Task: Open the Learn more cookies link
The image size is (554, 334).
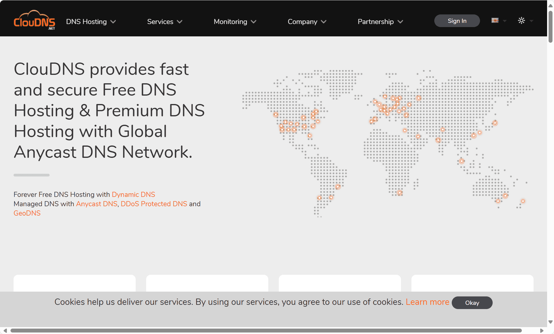Action: [427, 302]
